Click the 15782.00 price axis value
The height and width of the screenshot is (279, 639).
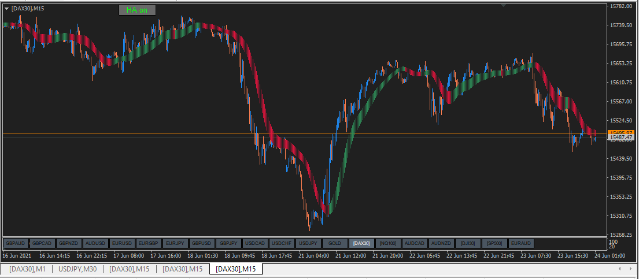click(622, 6)
